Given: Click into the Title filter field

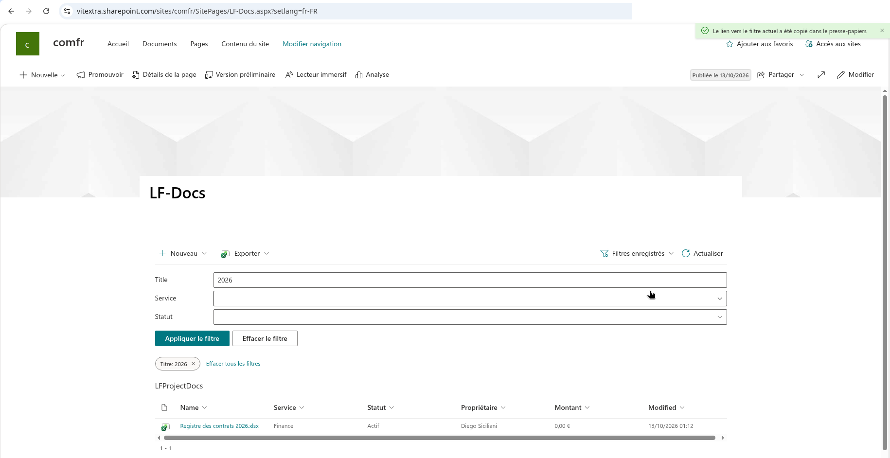Looking at the screenshot, I should pyautogui.click(x=470, y=280).
